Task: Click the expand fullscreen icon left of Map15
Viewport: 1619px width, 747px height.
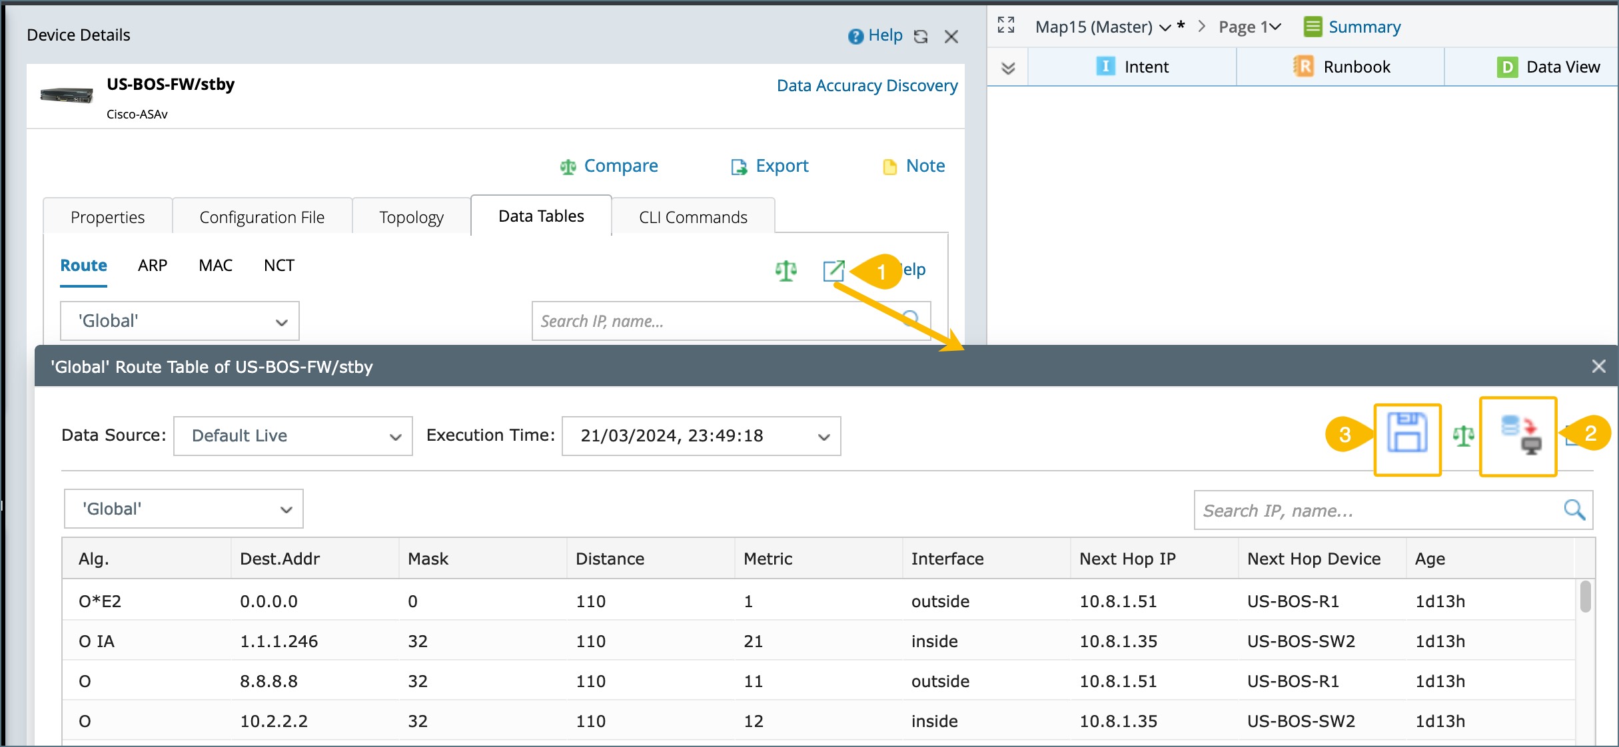Action: coord(1006,26)
